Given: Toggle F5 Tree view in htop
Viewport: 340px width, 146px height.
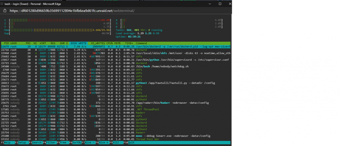Looking at the screenshot, I should pyautogui.click(x=63, y=143).
